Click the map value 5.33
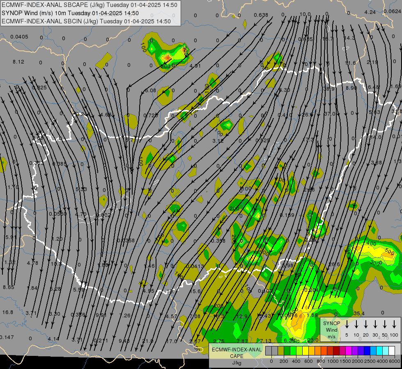402x369 pixels. pyautogui.click(x=81, y=189)
